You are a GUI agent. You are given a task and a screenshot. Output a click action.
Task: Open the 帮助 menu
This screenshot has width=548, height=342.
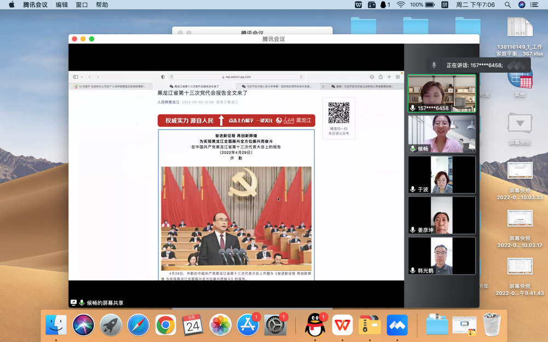tap(102, 4)
